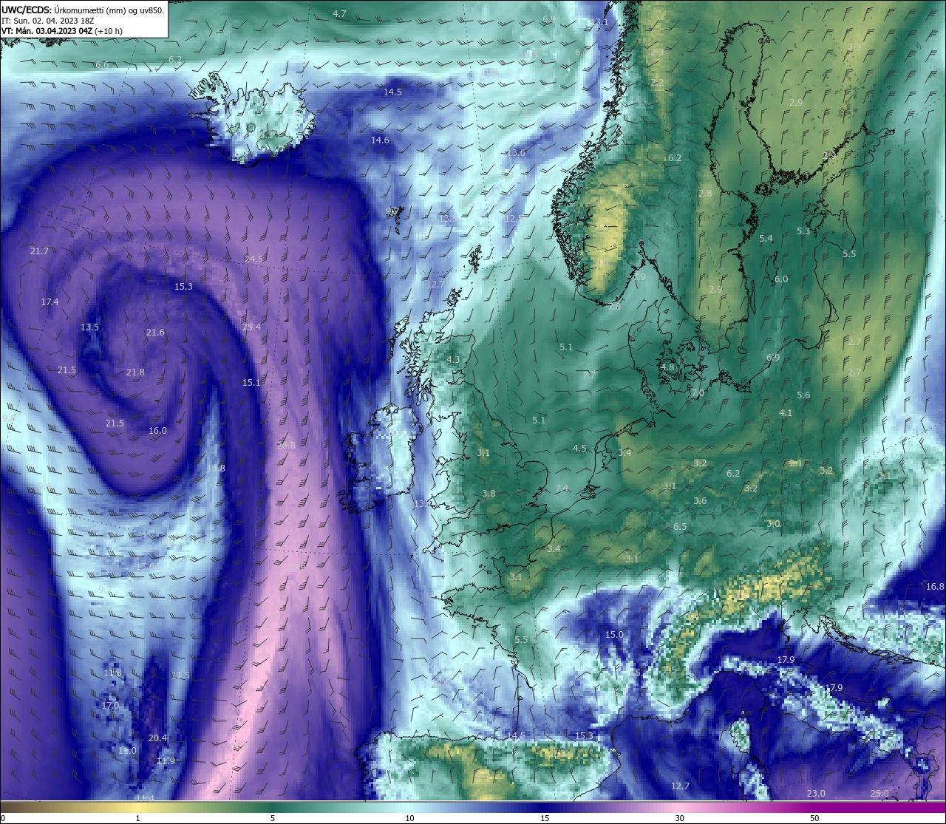Select the map value 15.1

[x=251, y=383]
